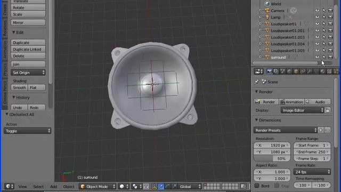Open the Global orientation dropdown
This screenshot has height=192, width=341.
tap(190, 186)
